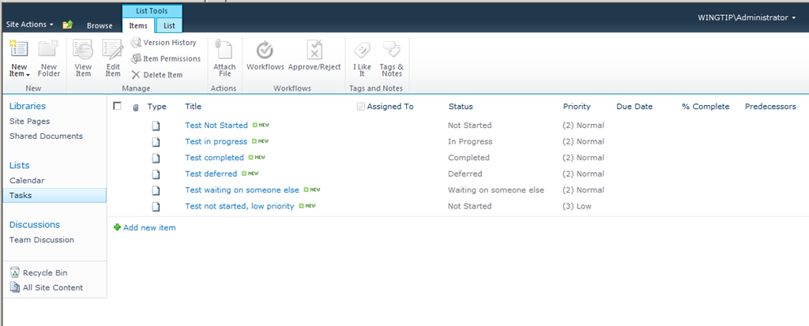Click the document icon for low priority task

156,206
